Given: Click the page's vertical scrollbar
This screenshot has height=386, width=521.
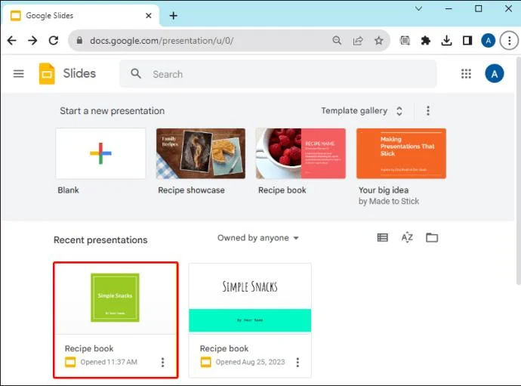Looking at the screenshot, I should (x=518, y=170).
